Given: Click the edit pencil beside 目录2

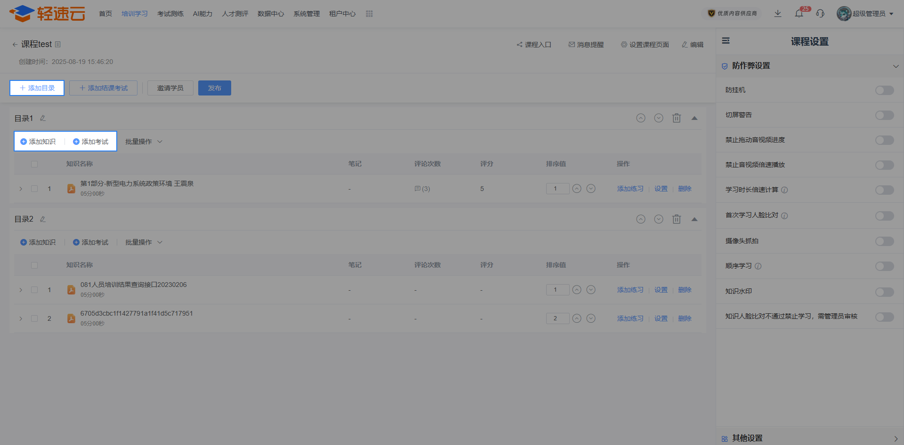Looking at the screenshot, I should (x=43, y=219).
